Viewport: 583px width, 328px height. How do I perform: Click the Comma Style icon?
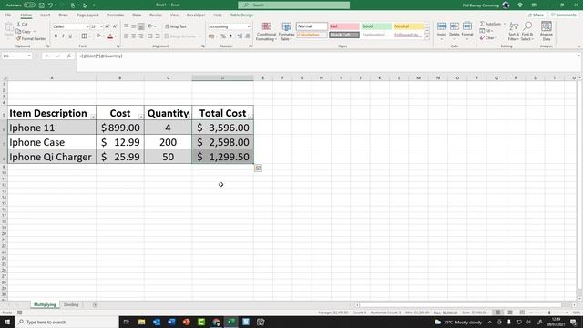point(230,36)
